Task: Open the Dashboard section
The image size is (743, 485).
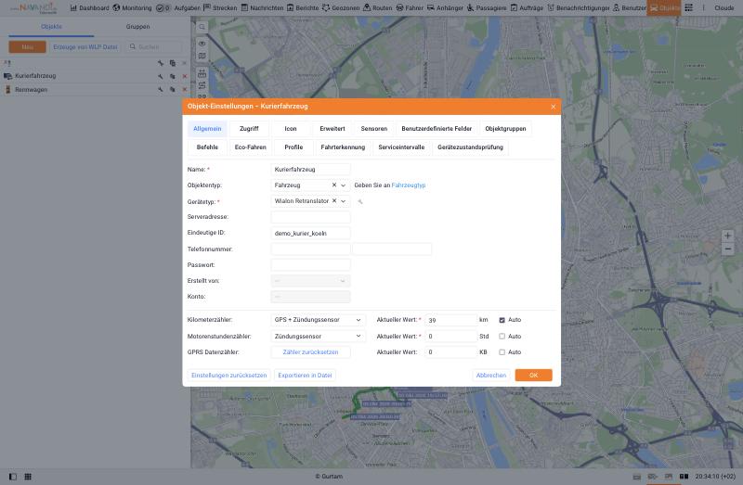Action: (89, 8)
